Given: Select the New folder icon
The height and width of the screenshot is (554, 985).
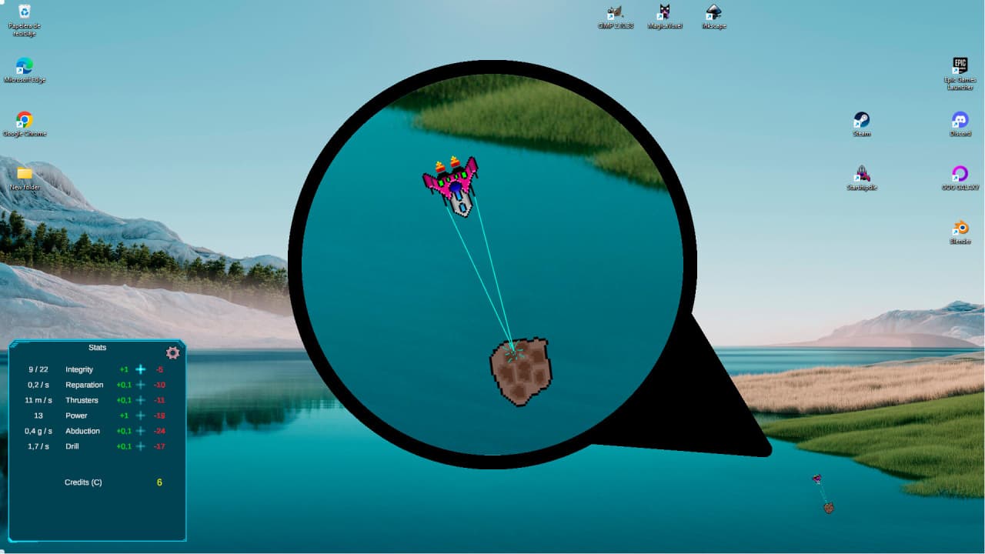Looking at the screenshot, I should point(25,174).
